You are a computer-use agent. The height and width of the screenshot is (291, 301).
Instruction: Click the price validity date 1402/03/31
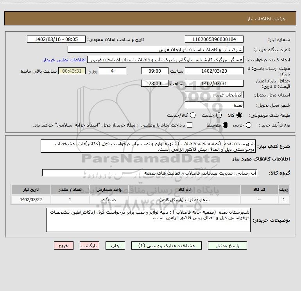(214, 83)
